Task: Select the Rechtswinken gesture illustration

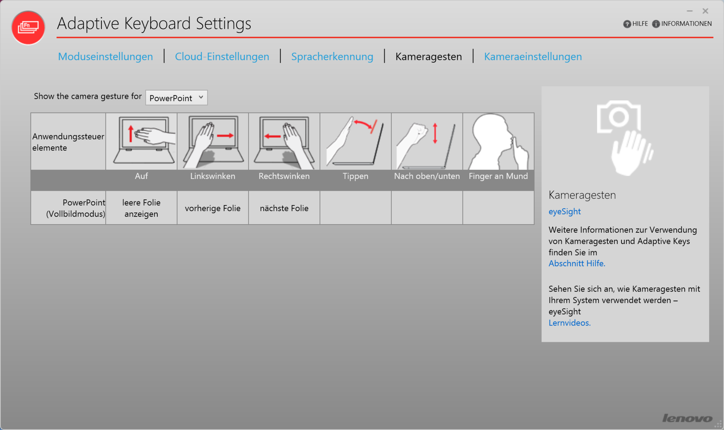Action: click(284, 141)
